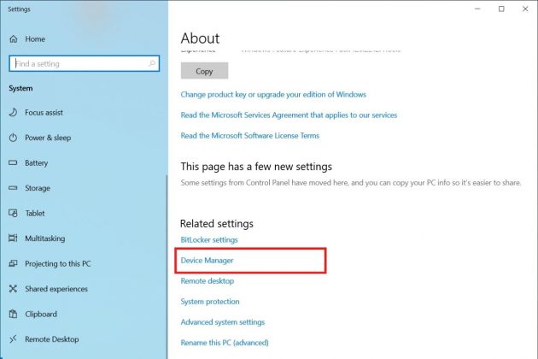Screen dimensions: 538x359
Task: Open the Remote desktop related link
Action: (208, 281)
